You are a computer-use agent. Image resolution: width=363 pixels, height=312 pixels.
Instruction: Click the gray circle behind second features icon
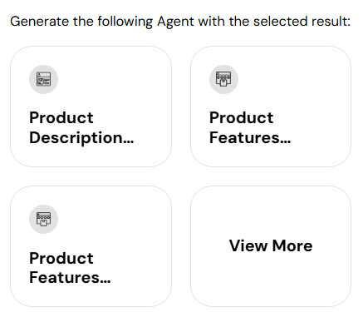pyautogui.click(x=43, y=219)
